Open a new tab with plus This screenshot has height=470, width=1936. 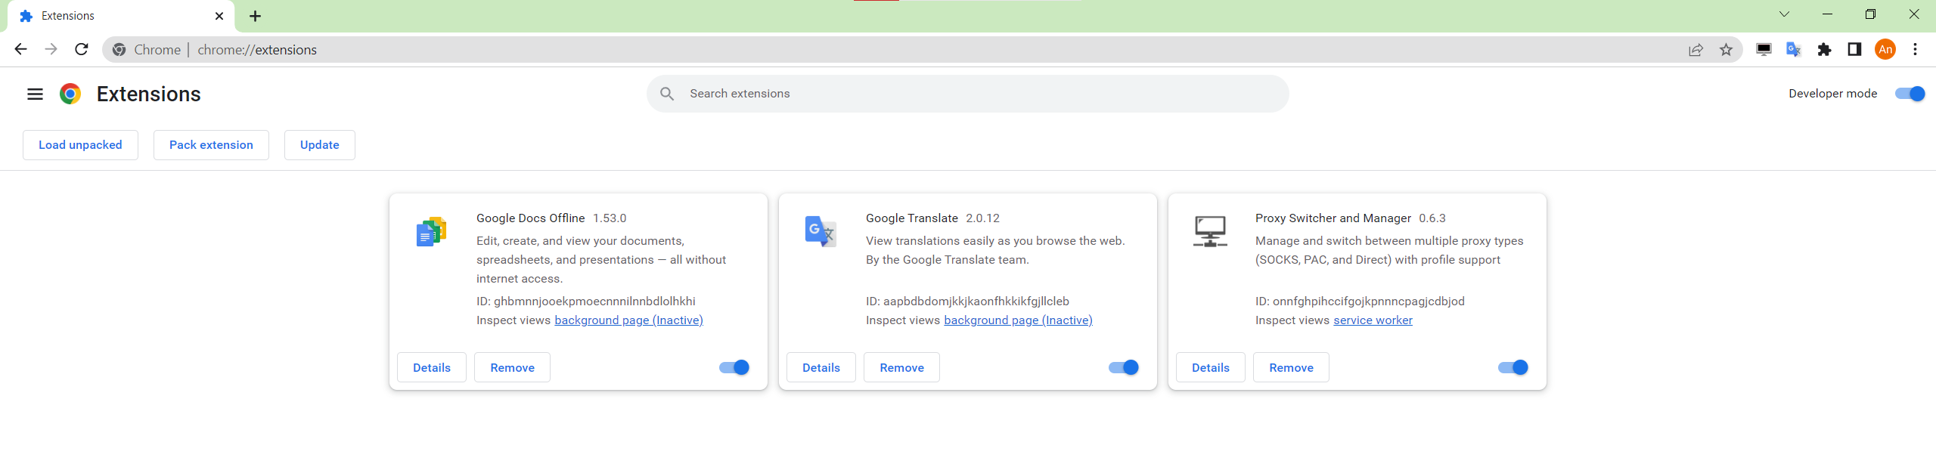pos(256,16)
